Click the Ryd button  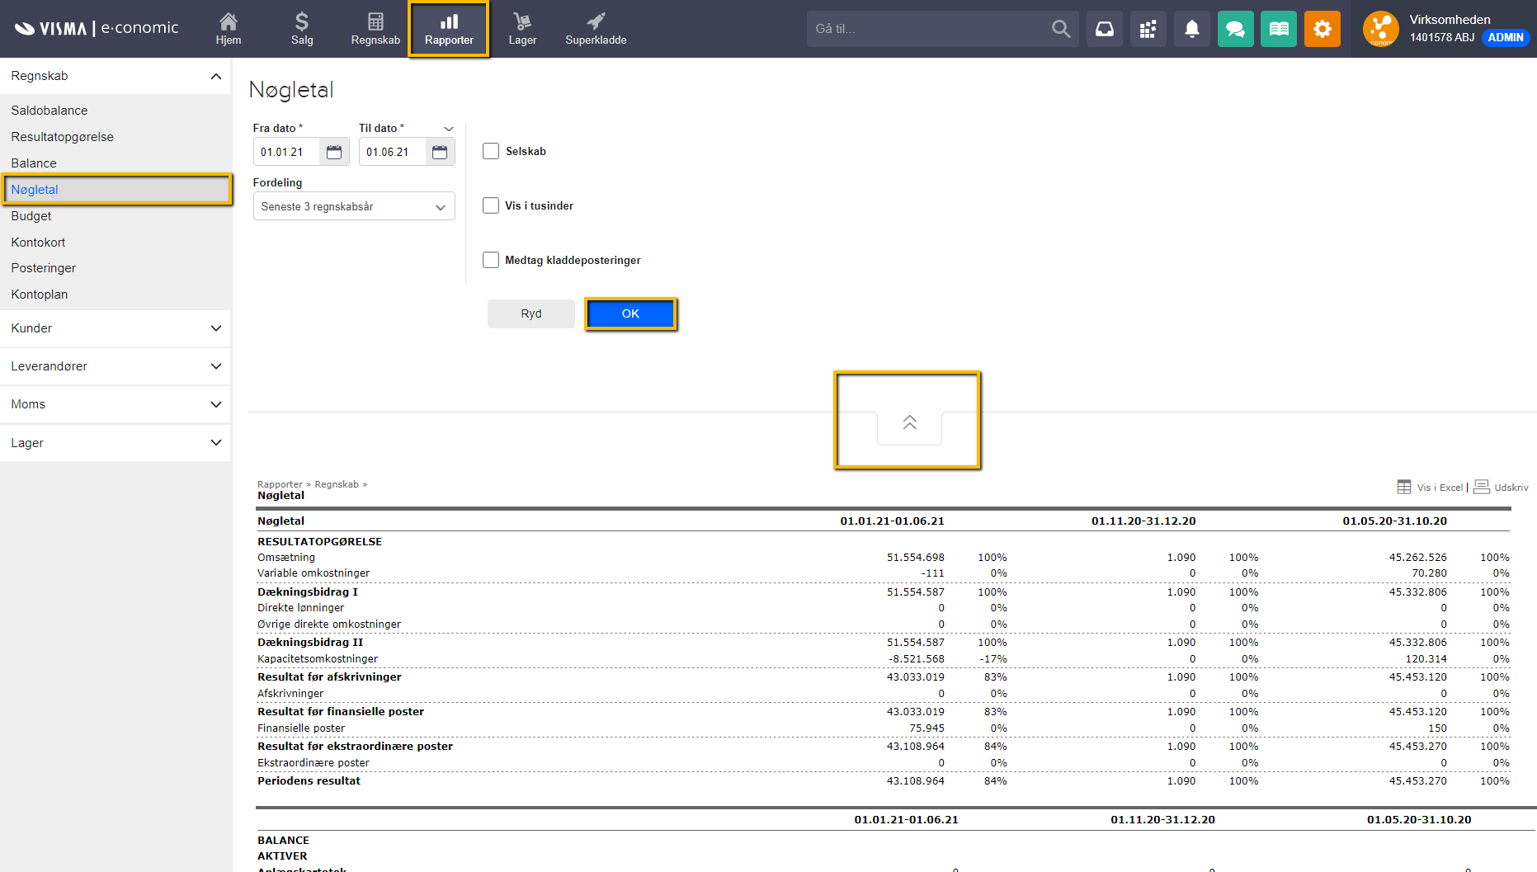pos(531,313)
